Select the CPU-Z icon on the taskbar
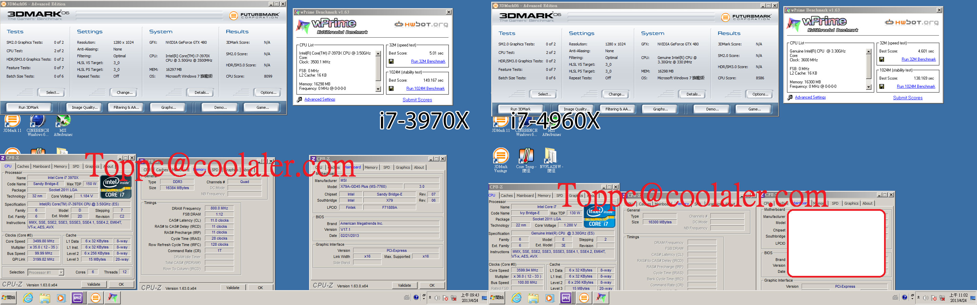Screen dimensions: 977x305 coord(78,298)
